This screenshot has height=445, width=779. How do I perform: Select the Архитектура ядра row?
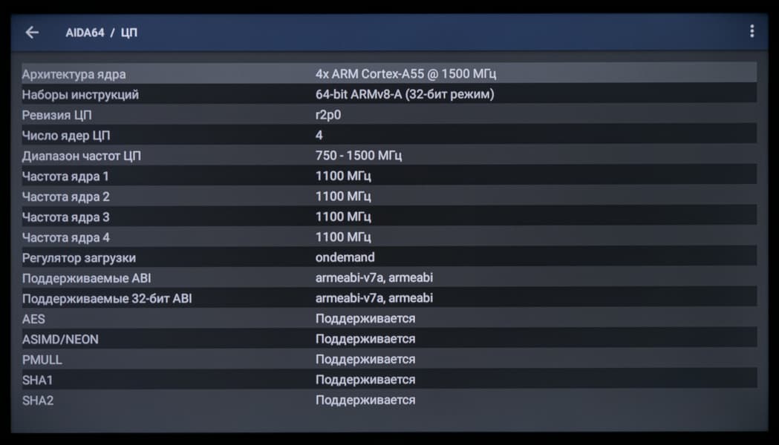coord(389,74)
